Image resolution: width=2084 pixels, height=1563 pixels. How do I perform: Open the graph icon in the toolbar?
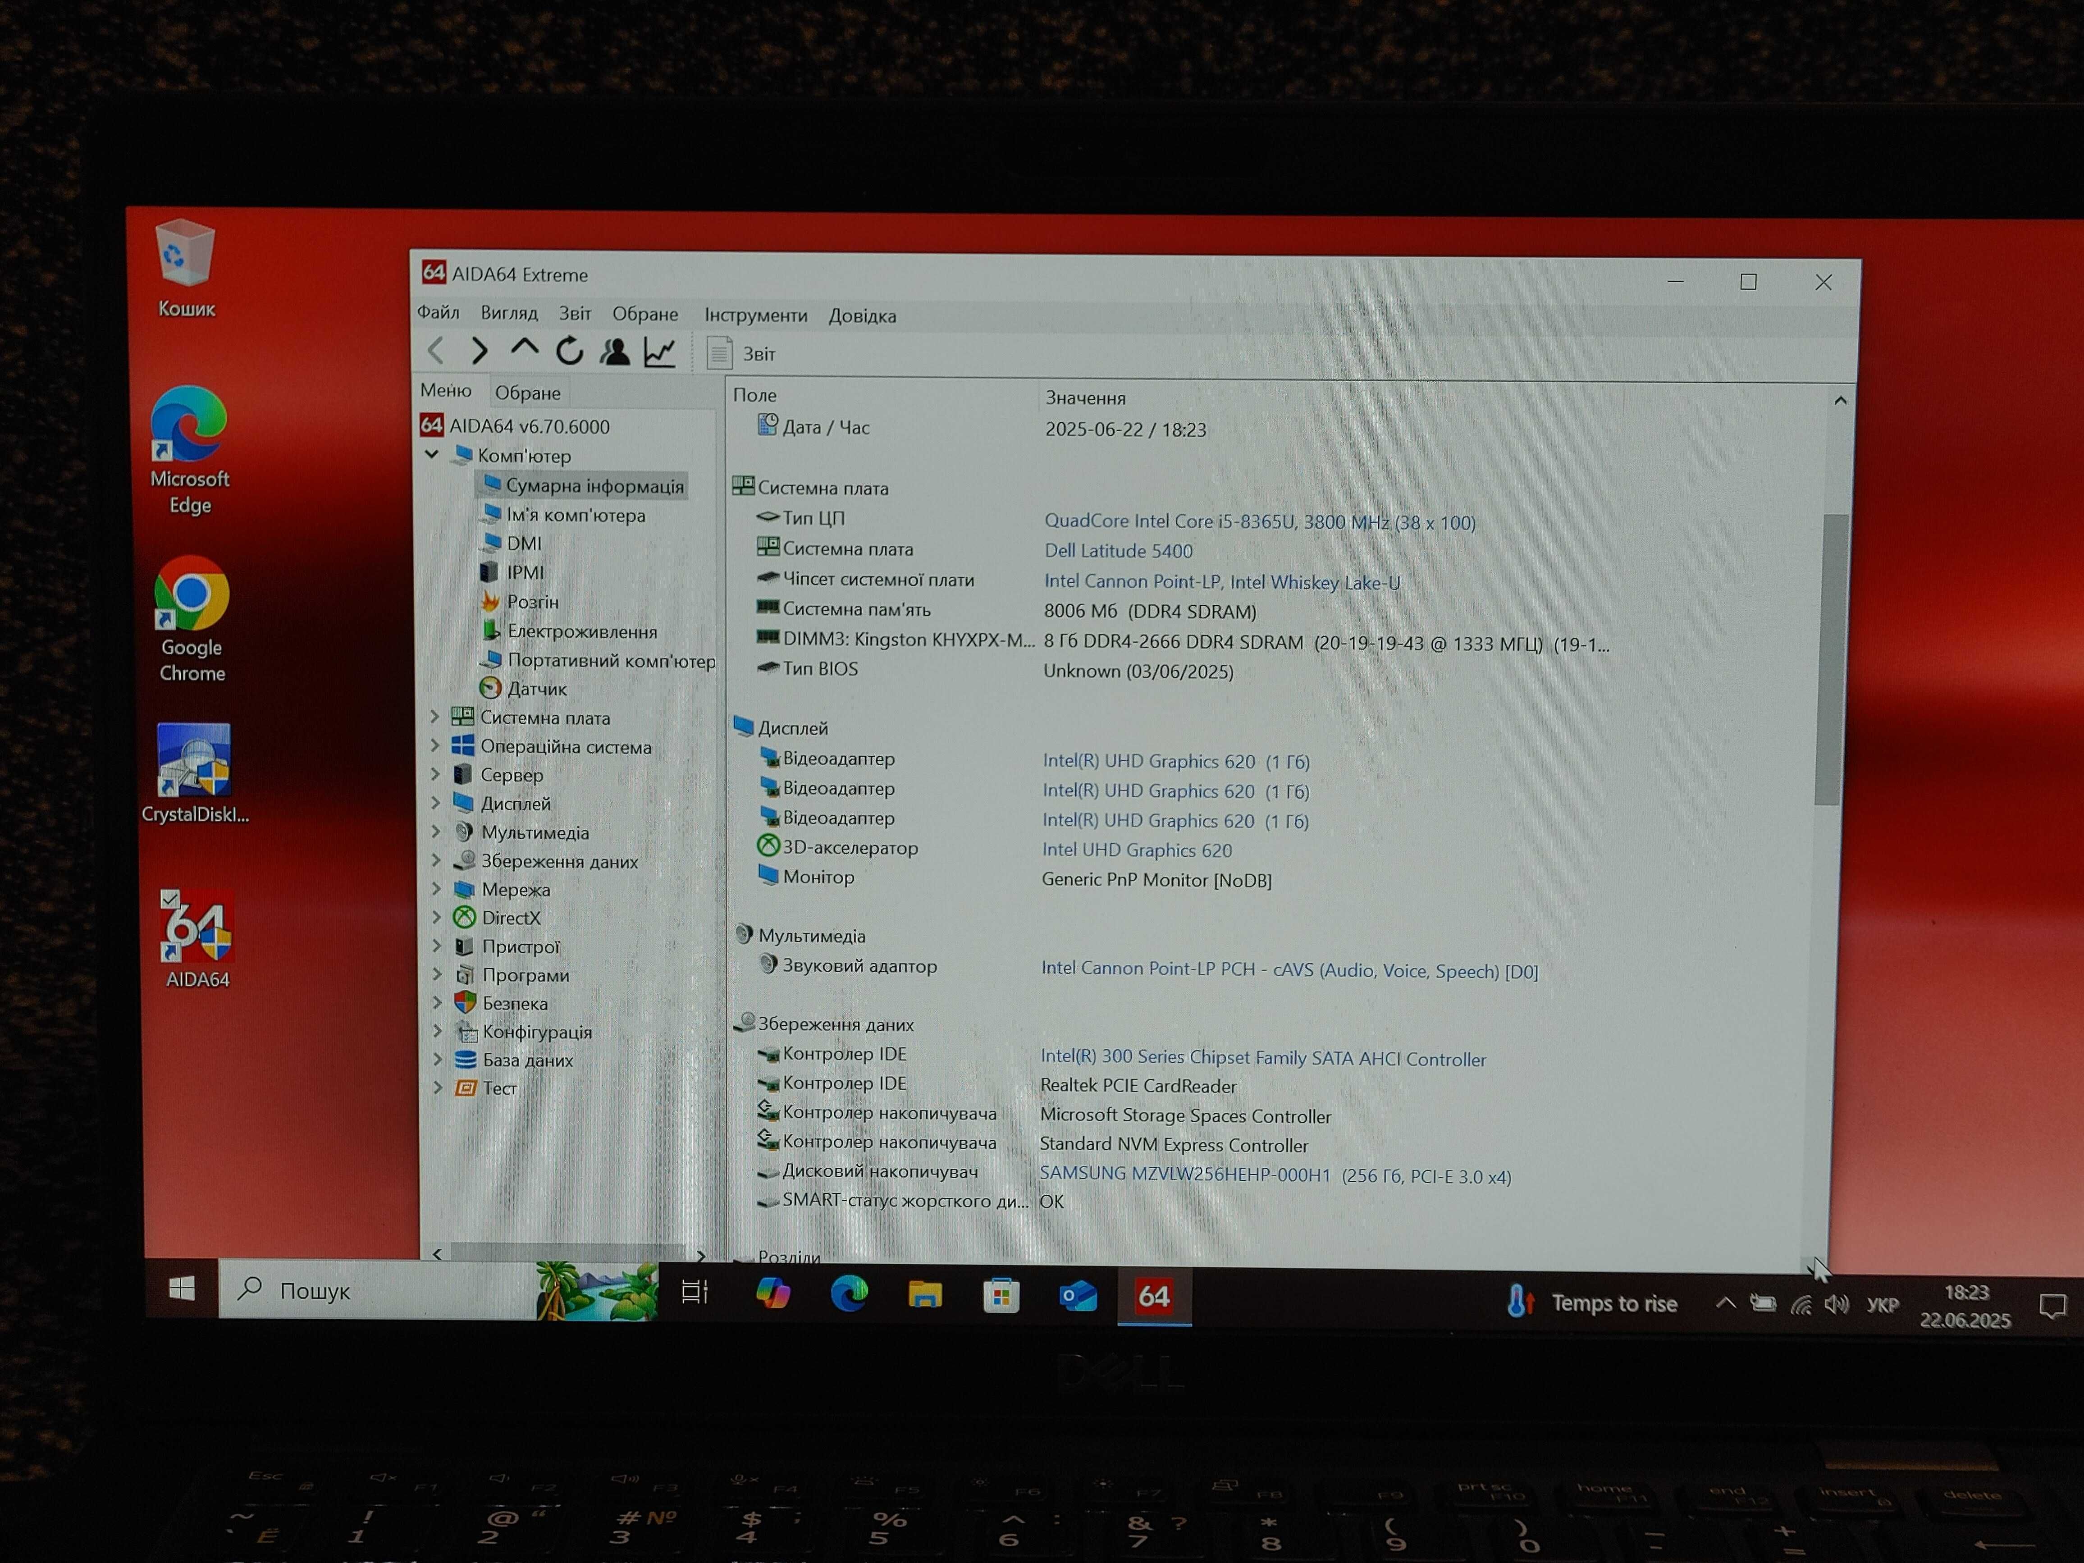[659, 352]
